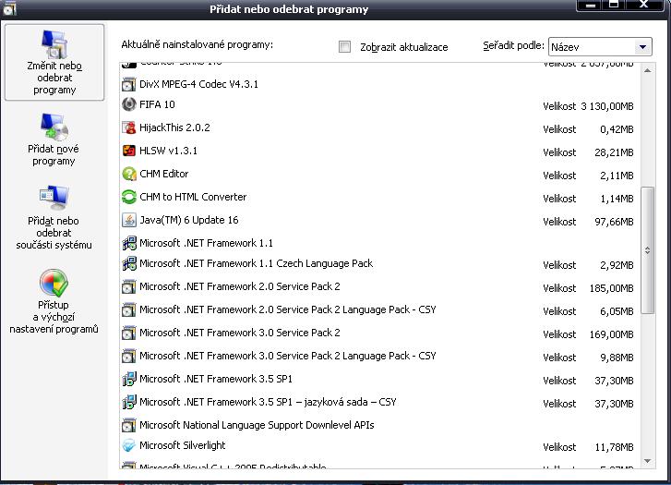Enable the Zobrazit aktualizace checkbox
Viewport: 671px width, 485px height.
pos(344,46)
